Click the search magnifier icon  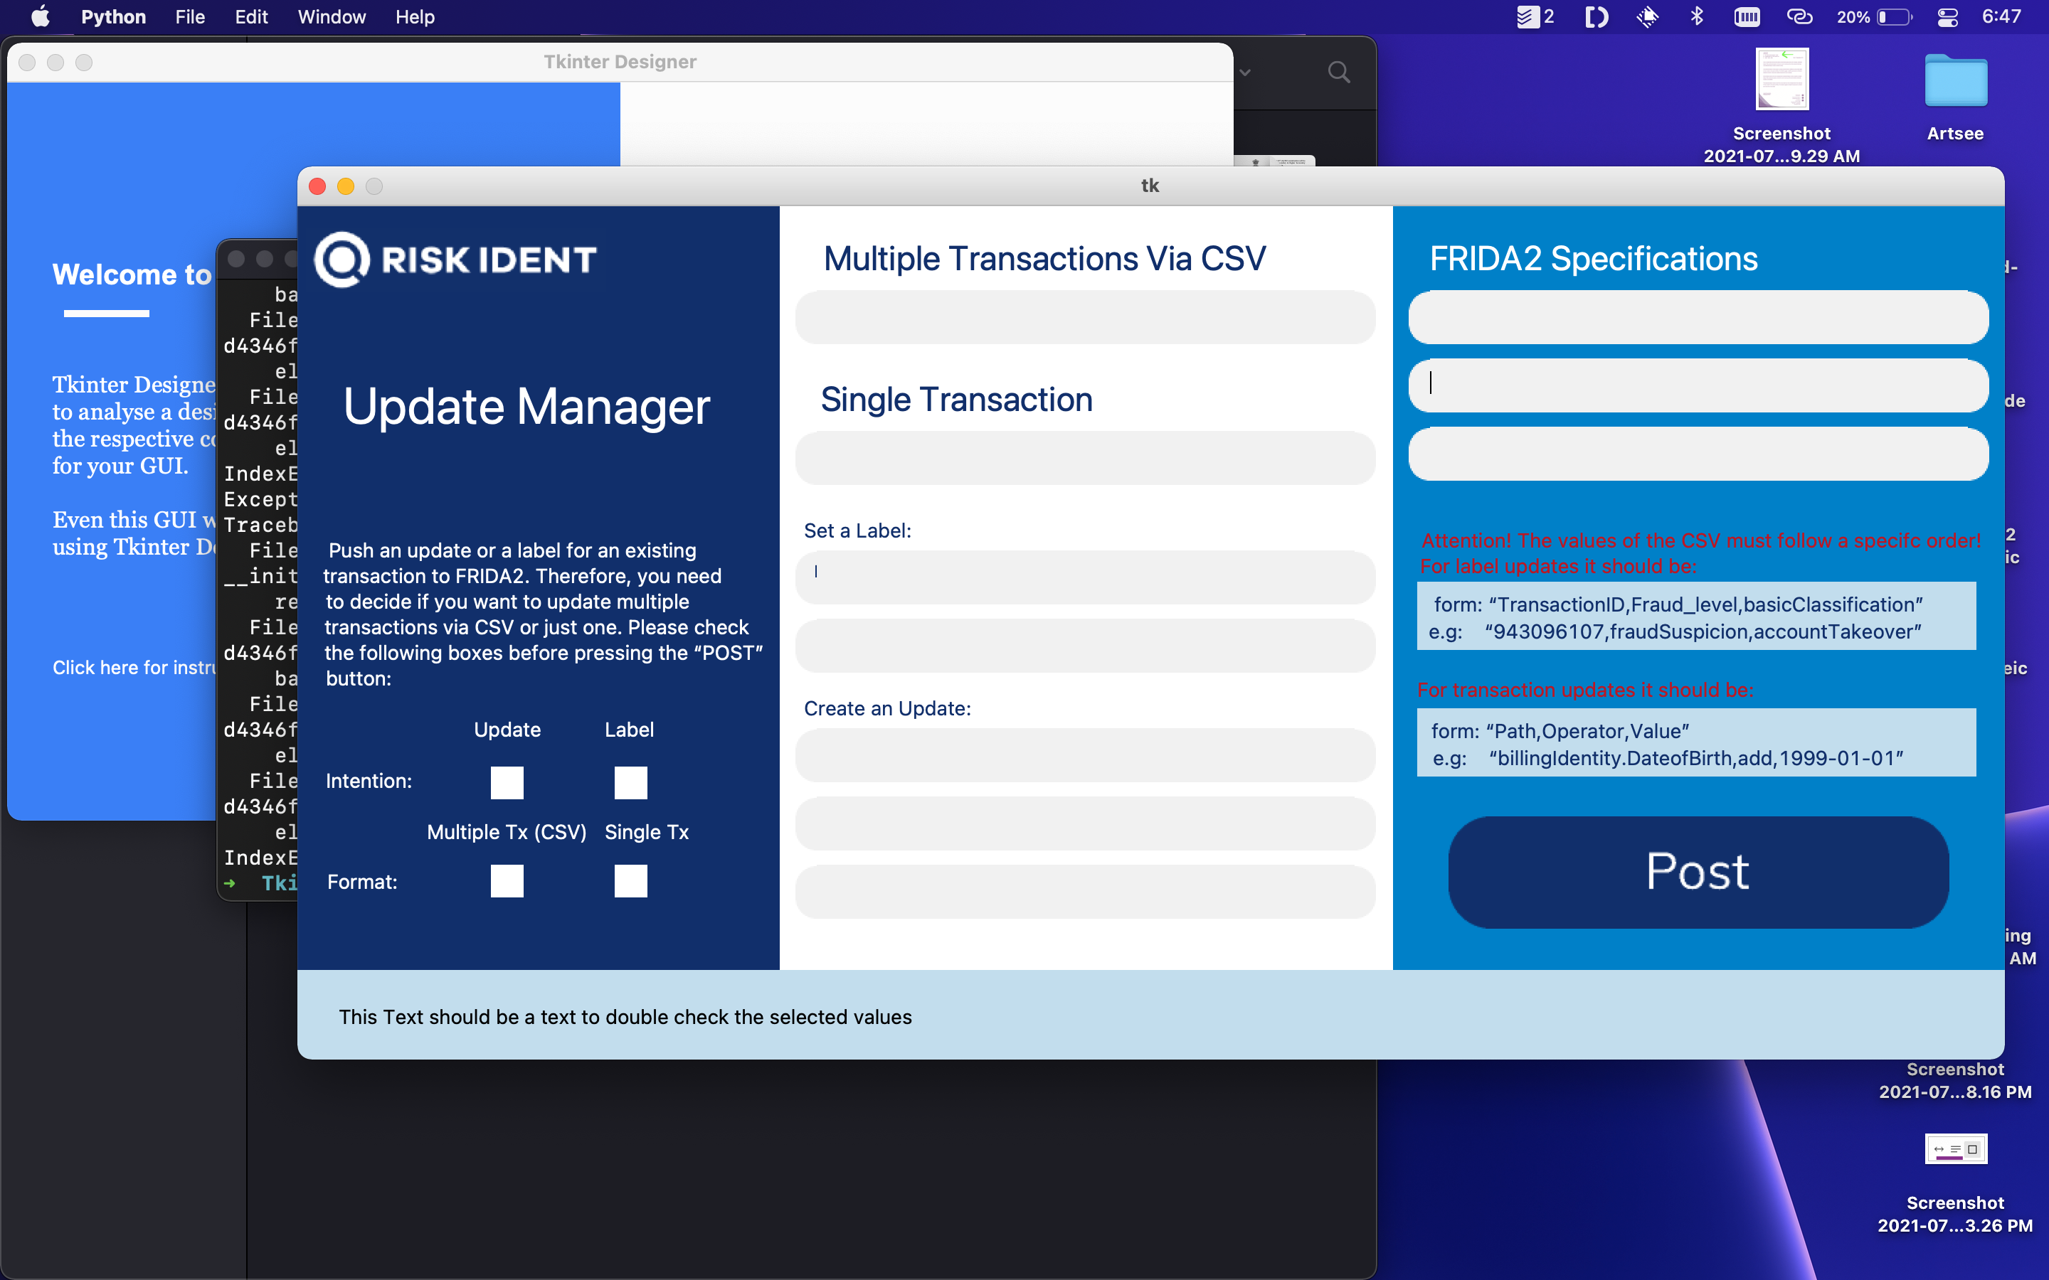(x=1339, y=73)
